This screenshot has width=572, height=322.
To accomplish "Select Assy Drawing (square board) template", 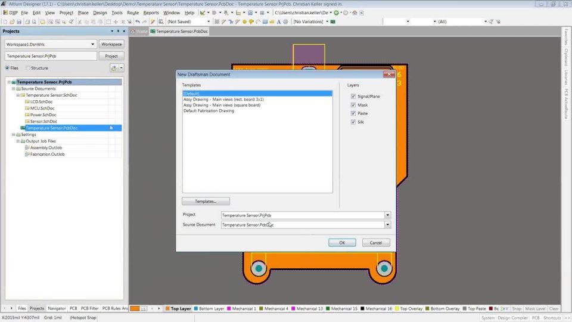I will click(222, 105).
